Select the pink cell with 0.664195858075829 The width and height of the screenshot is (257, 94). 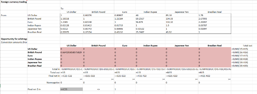pyautogui.click(x=71, y=52)
